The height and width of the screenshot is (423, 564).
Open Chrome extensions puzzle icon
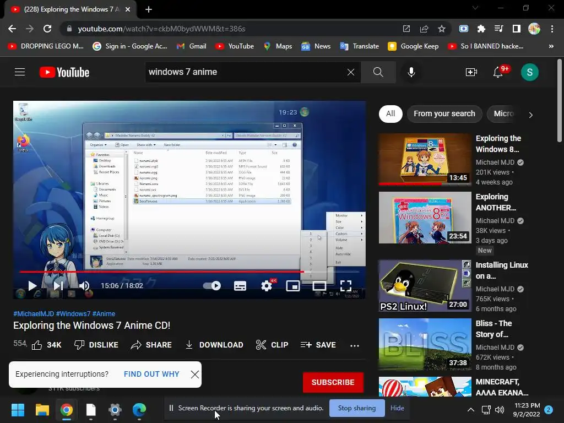(481, 29)
